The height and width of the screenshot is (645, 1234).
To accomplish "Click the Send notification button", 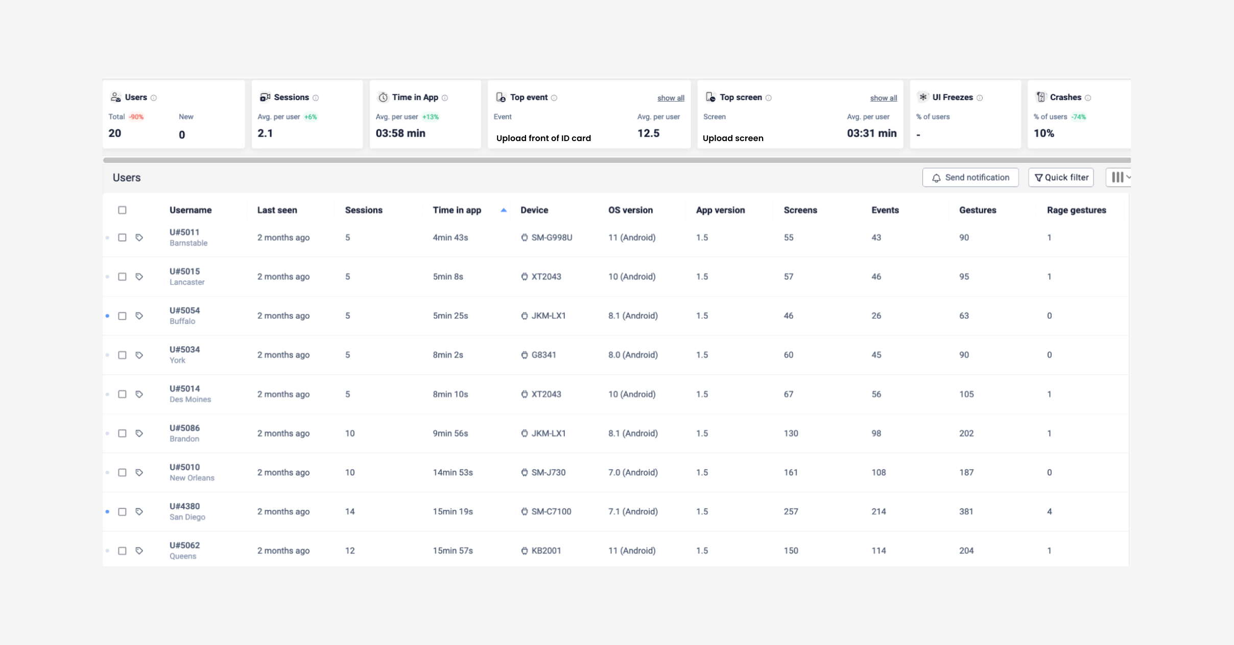I will point(969,177).
